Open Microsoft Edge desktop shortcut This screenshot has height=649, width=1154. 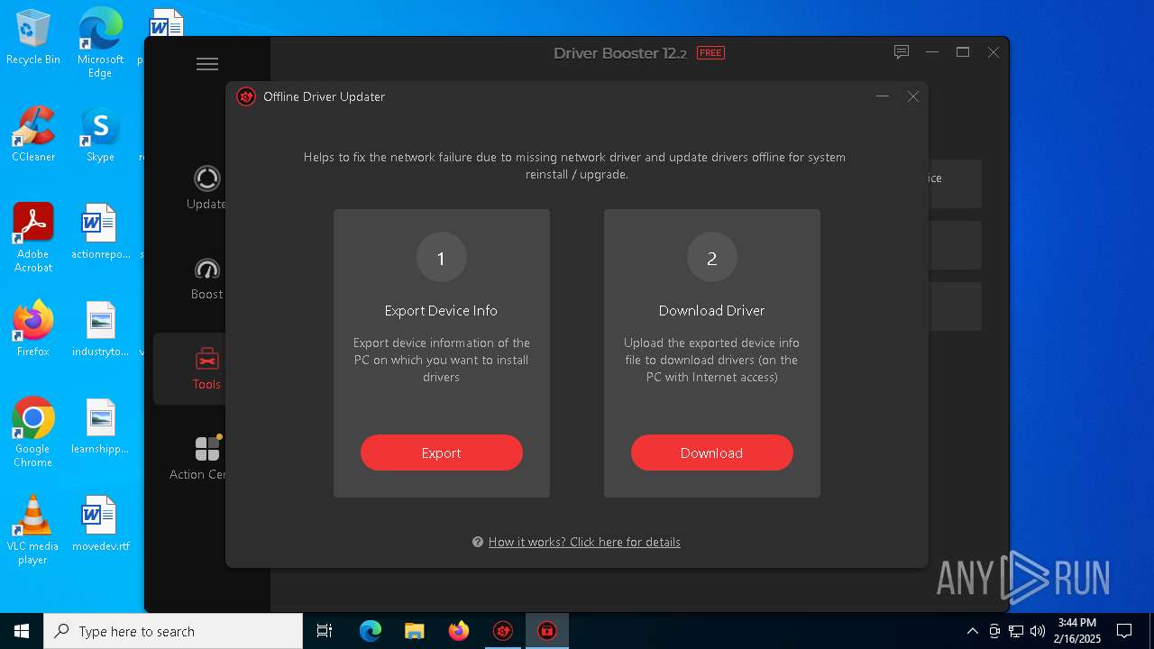100,42
